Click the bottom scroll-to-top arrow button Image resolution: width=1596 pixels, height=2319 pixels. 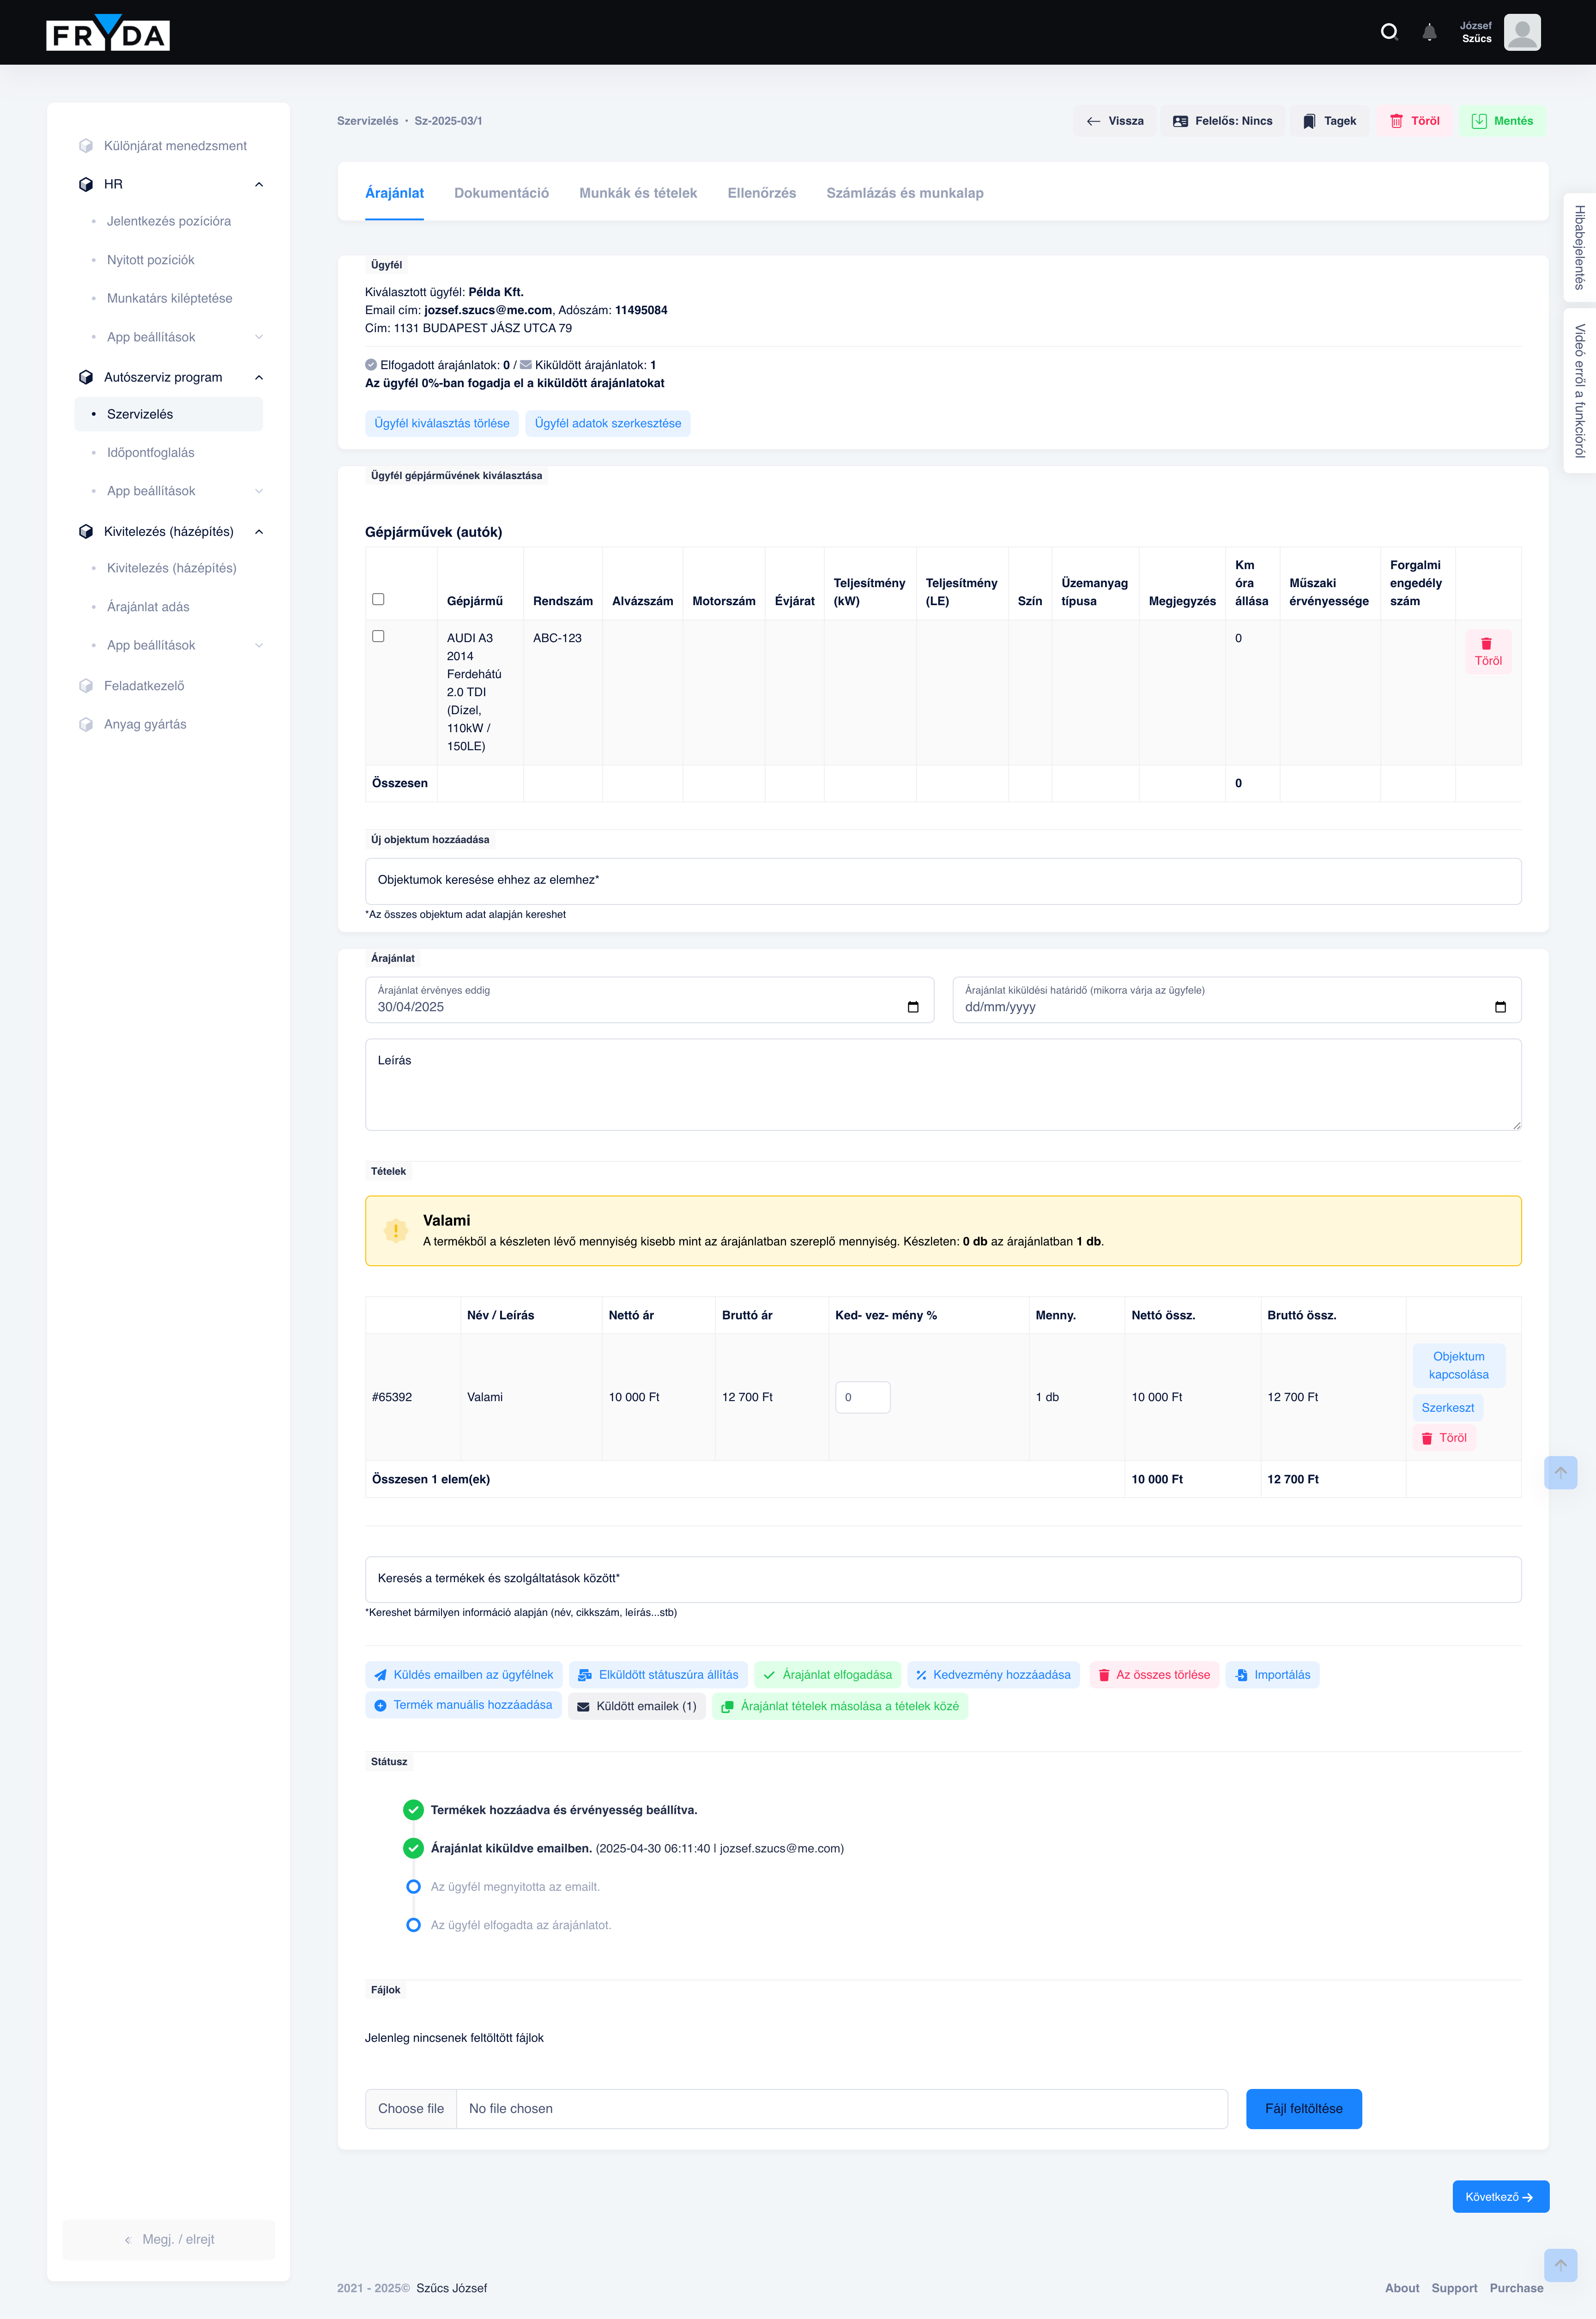coord(1560,2266)
